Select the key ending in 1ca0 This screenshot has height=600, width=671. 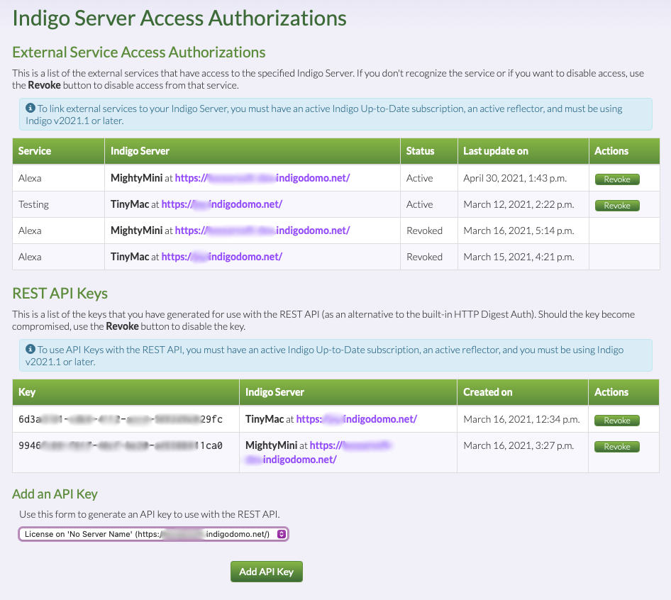pos(121,446)
